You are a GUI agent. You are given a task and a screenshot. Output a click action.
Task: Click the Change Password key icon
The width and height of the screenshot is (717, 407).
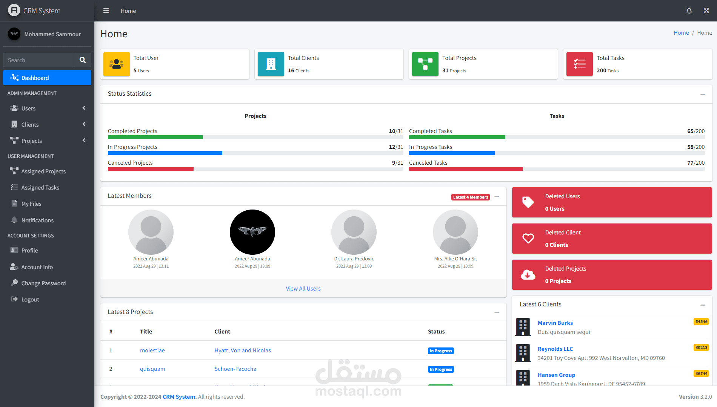click(x=14, y=283)
